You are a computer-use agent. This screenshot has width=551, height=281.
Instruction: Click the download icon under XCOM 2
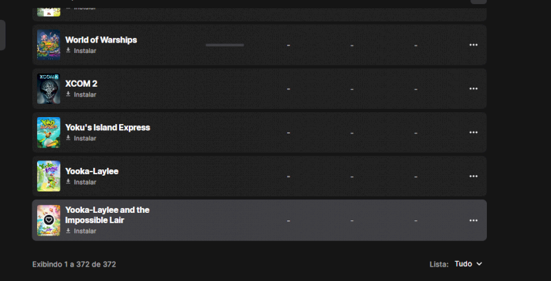(68, 94)
